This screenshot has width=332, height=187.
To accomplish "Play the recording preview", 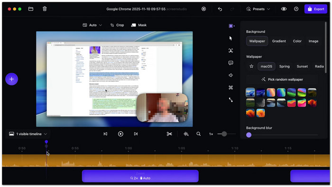I will pyautogui.click(x=120, y=134).
